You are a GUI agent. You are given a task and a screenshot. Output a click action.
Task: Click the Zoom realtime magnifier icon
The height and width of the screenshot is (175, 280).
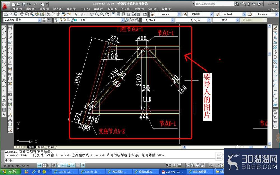click(97, 14)
